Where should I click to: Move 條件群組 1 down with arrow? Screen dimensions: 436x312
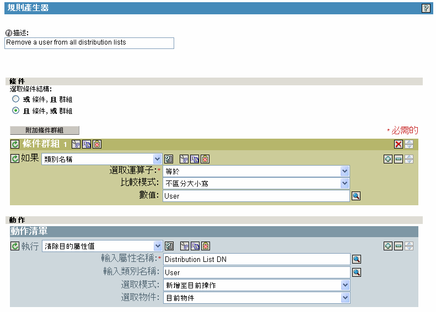click(x=409, y=146)
